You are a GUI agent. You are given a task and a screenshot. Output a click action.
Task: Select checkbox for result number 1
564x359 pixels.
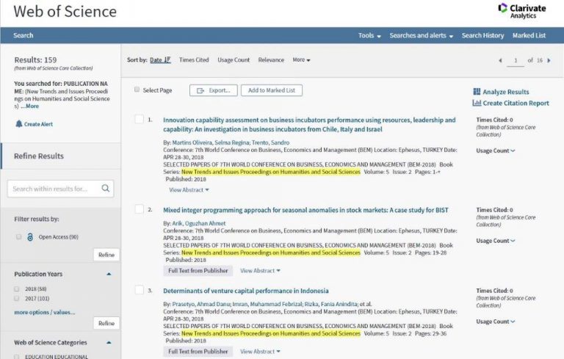click(x=139, y=120)
